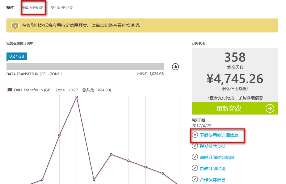Open the 编辑订阅详细信息 text link

pos(217,157)
